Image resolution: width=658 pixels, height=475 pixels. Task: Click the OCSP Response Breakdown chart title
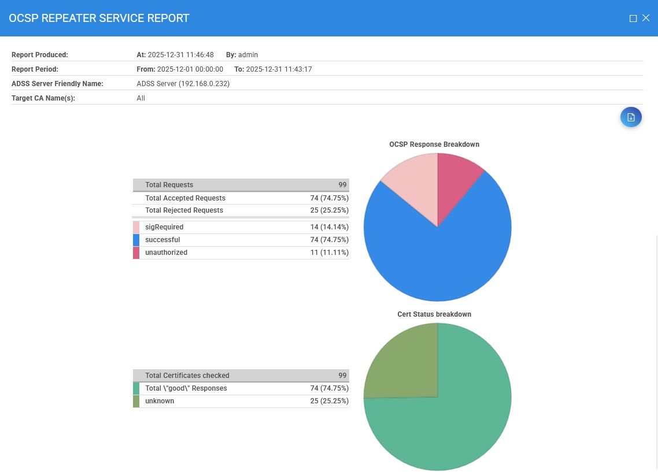pyautogui.click(x=434, y=144)
